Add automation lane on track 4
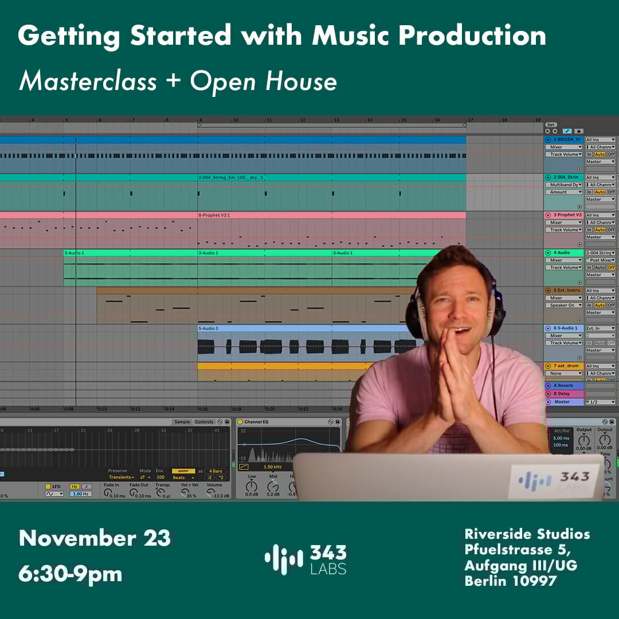 coord(579,282)
